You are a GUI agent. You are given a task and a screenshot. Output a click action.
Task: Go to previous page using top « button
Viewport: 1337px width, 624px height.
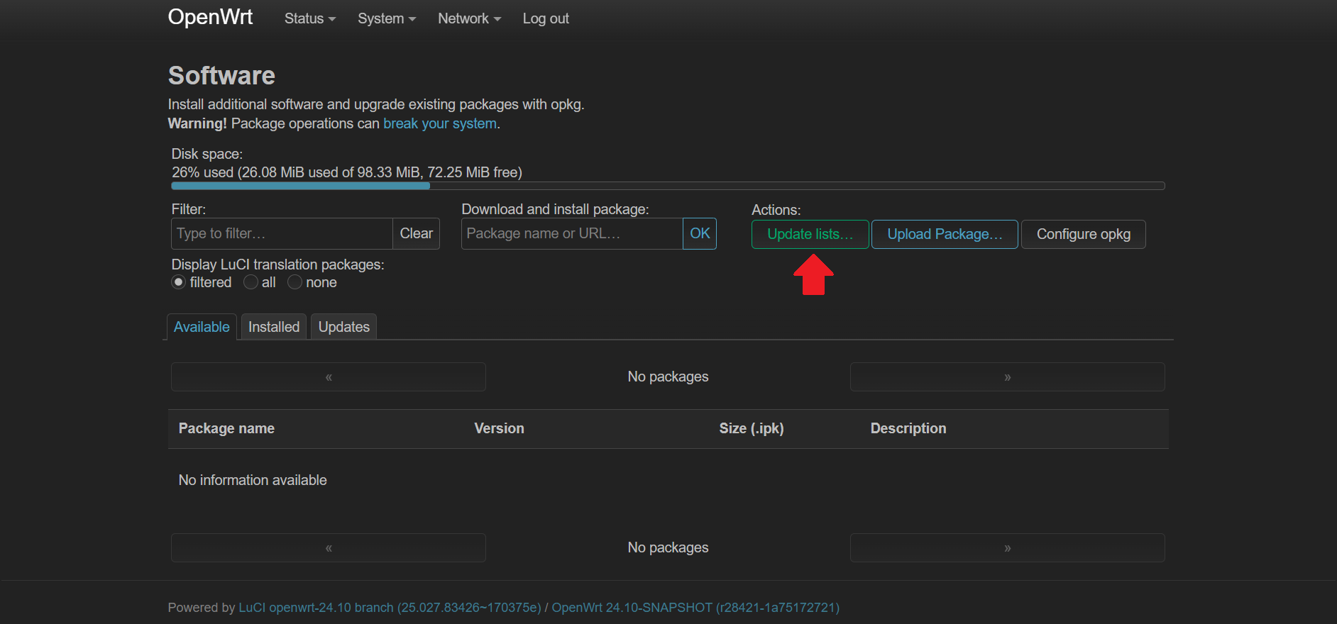coord(329,377)
